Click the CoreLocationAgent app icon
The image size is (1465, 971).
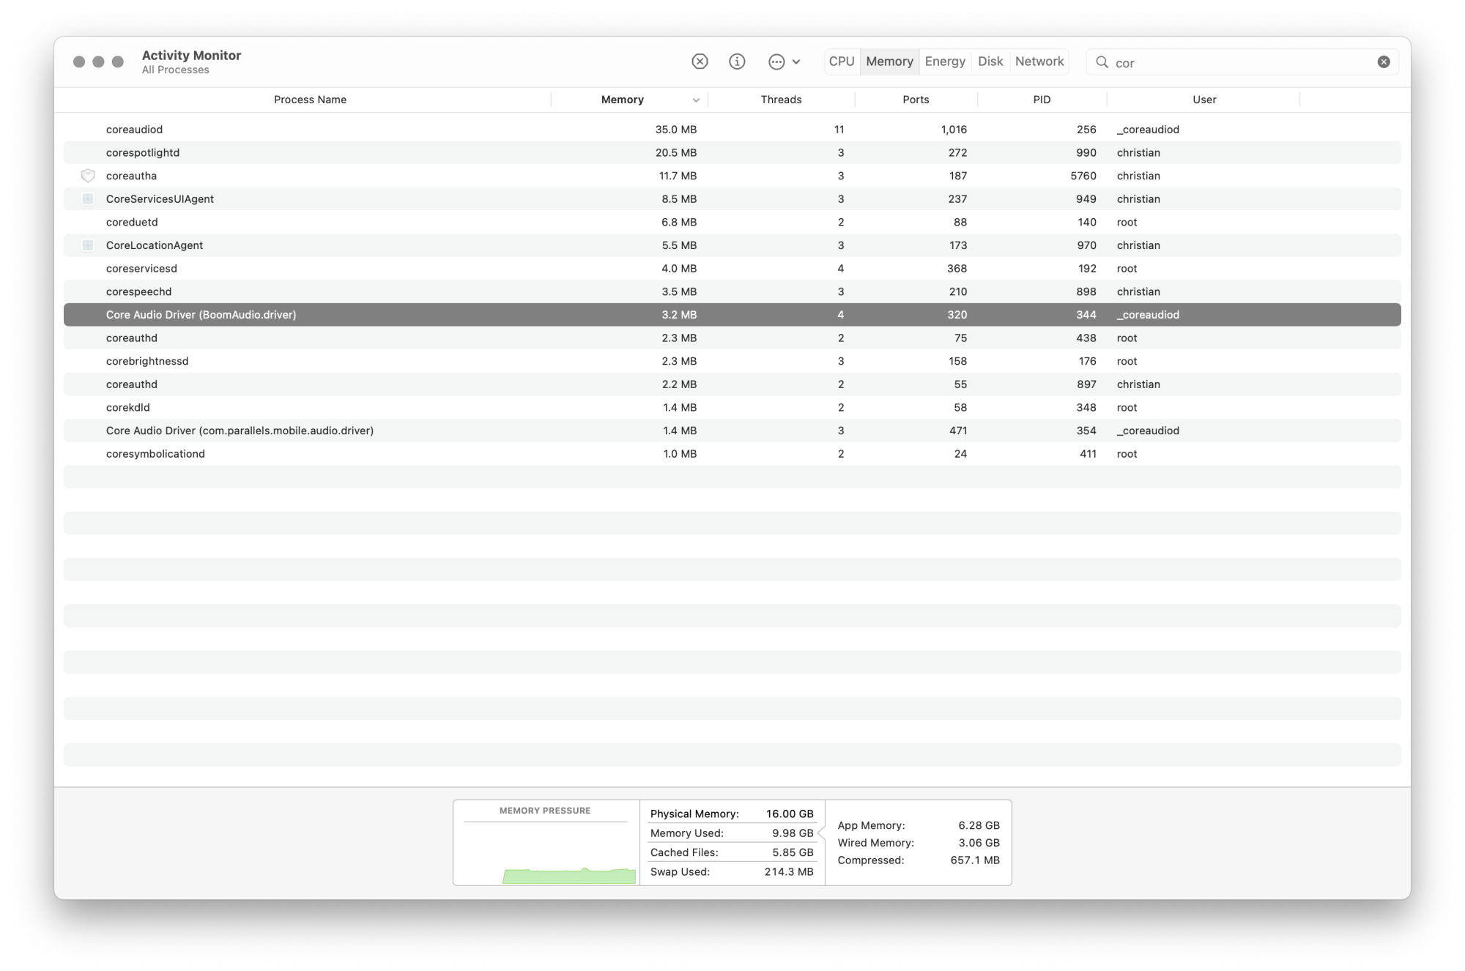tap(88, 245)
